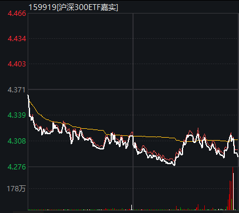Click the 4.308 green price label

click(x=16, y=141)
